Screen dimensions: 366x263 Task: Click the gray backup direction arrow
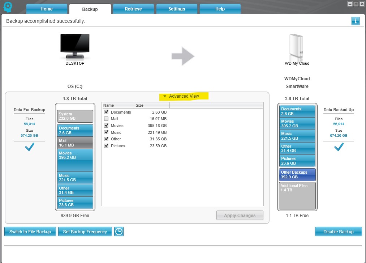(183, 56)
